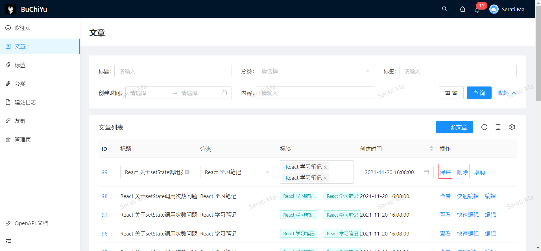
Task: Expand the 分类 filter dropdown
Action: click(x=315, y=71)
